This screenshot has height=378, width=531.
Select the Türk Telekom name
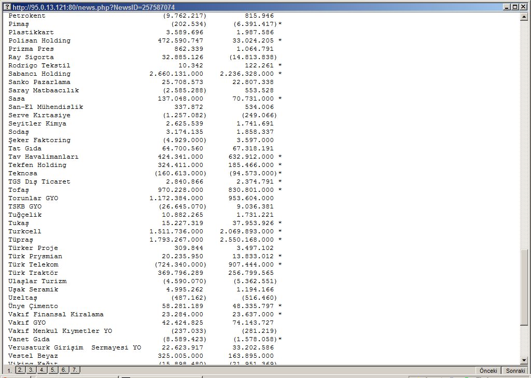[33, 264]
